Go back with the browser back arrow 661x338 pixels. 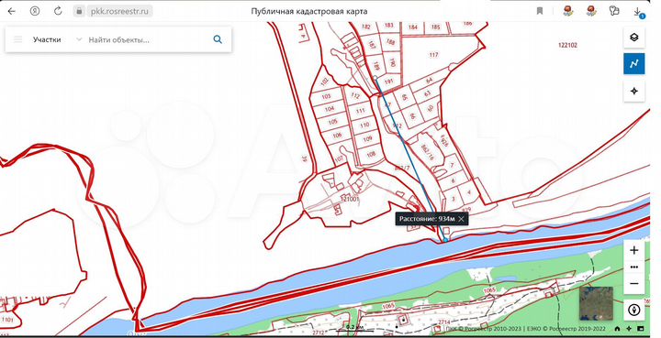click(12, 11)
